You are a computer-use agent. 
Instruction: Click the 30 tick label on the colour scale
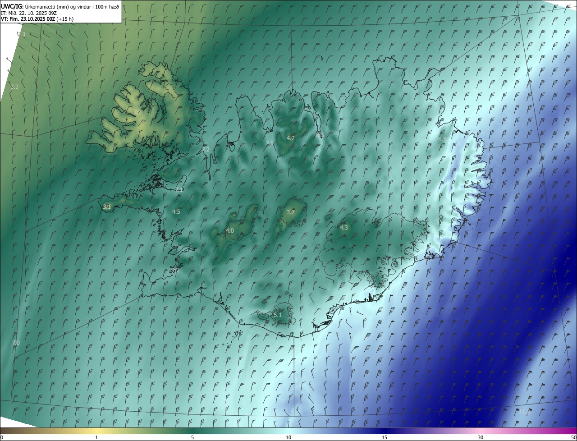click(481, 437)
